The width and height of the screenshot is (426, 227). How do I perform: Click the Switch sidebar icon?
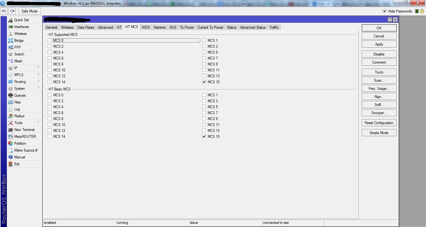tap(11, 54)
